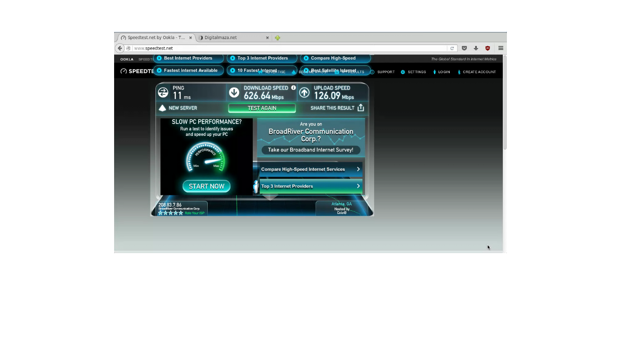This screenshot has height=349, width=621.
Task: Click the site identity globe icon
Action: tap(129, 48)
